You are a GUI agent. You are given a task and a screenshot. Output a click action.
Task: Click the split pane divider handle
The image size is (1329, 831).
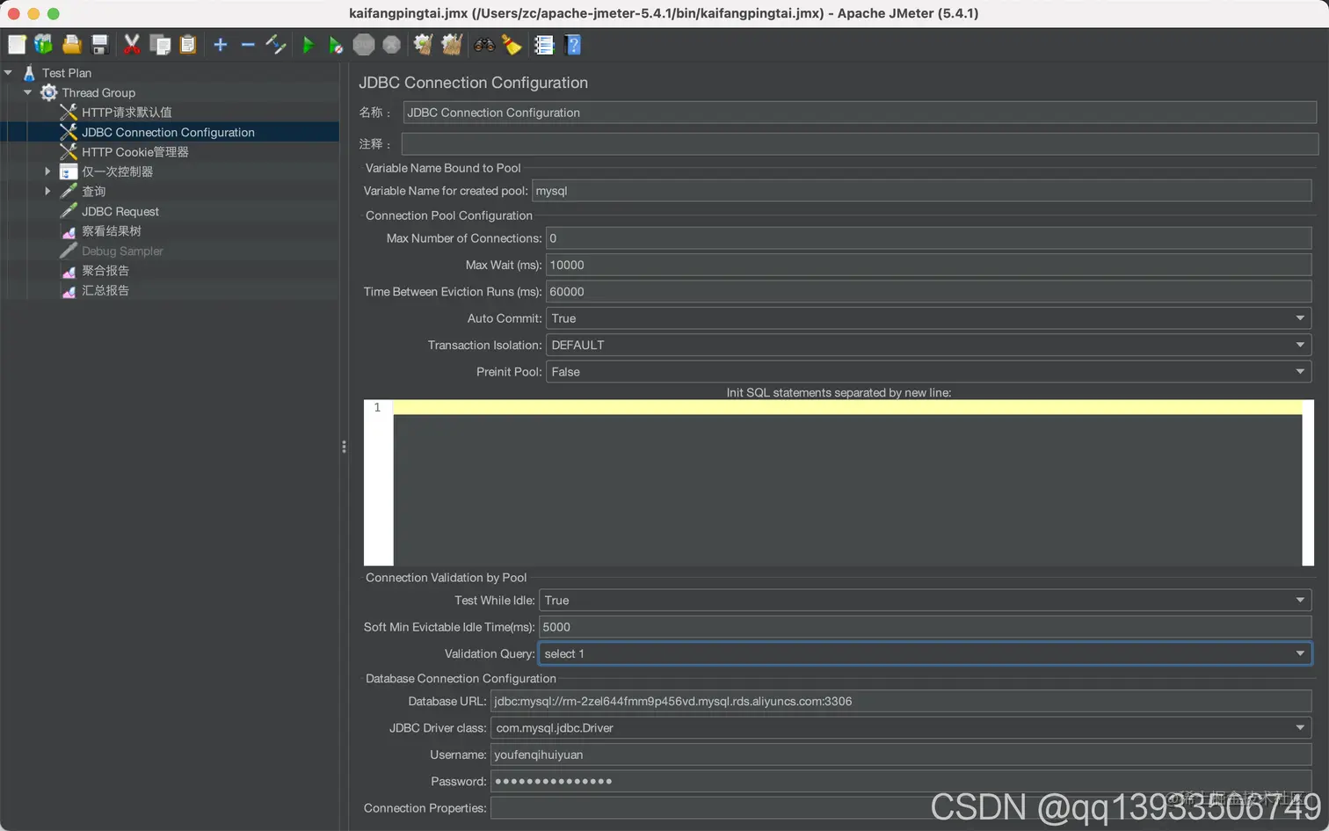point(344,447)
